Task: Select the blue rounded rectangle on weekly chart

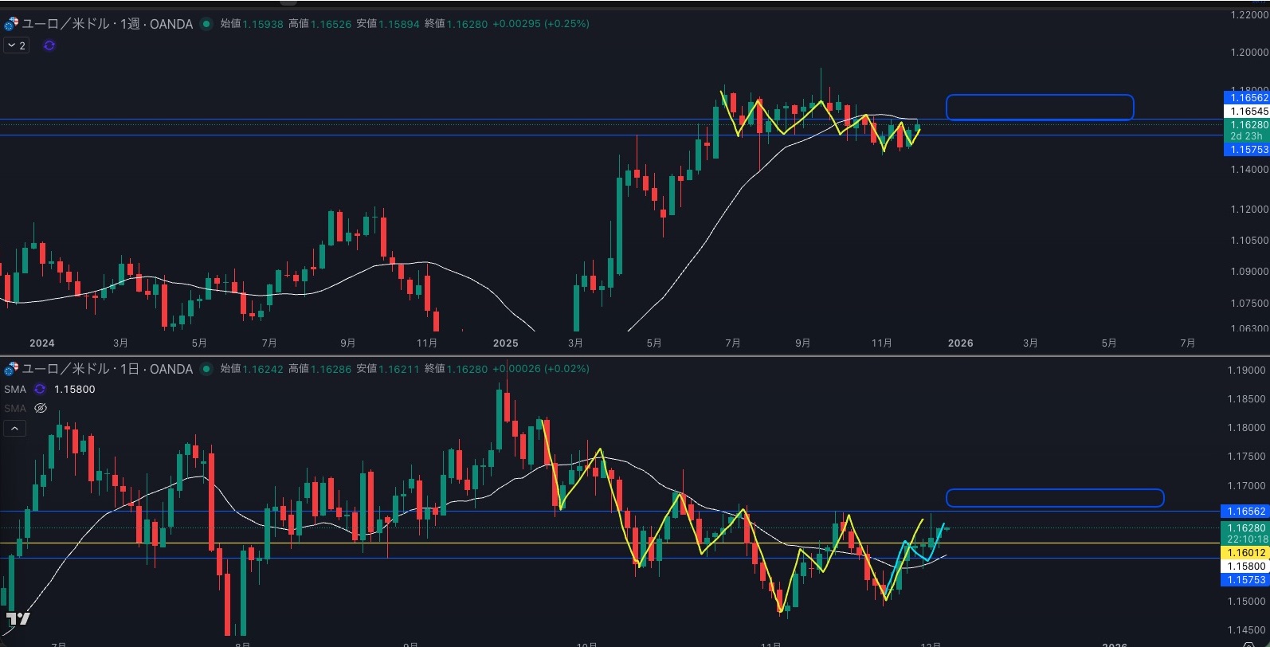Action: [1039, 96]
